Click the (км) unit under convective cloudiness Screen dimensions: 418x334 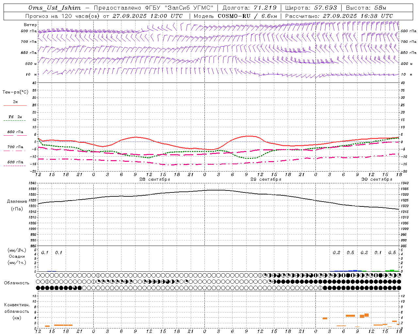click(x=17, y=318)
